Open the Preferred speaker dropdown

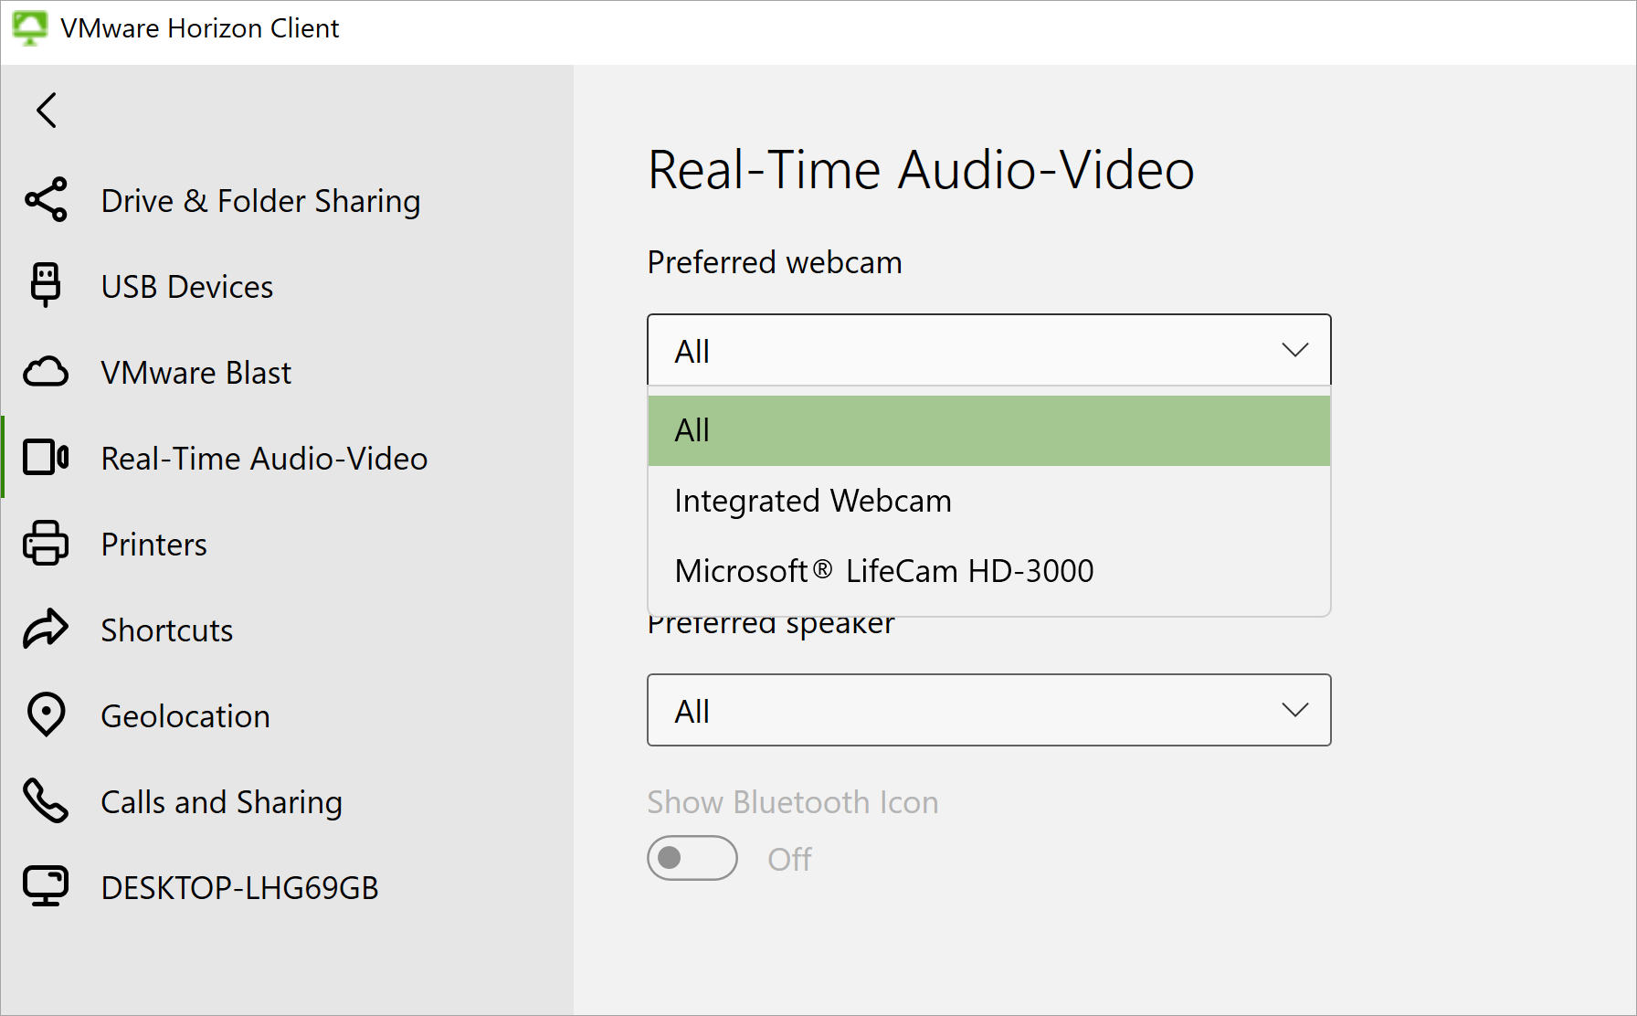989,710
